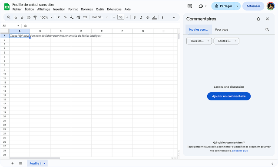Open the comment history icon in header

(190, 6)
